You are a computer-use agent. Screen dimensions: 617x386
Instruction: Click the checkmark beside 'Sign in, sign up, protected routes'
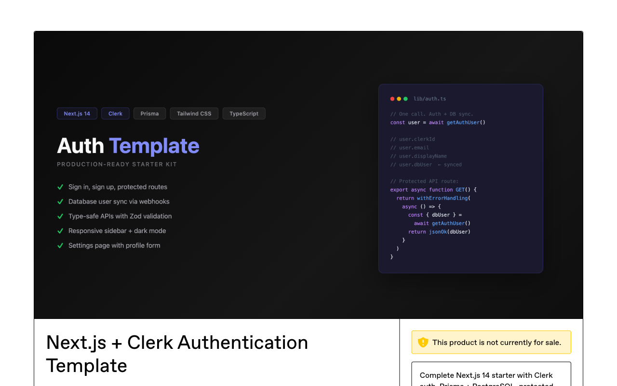click(60, 187)
